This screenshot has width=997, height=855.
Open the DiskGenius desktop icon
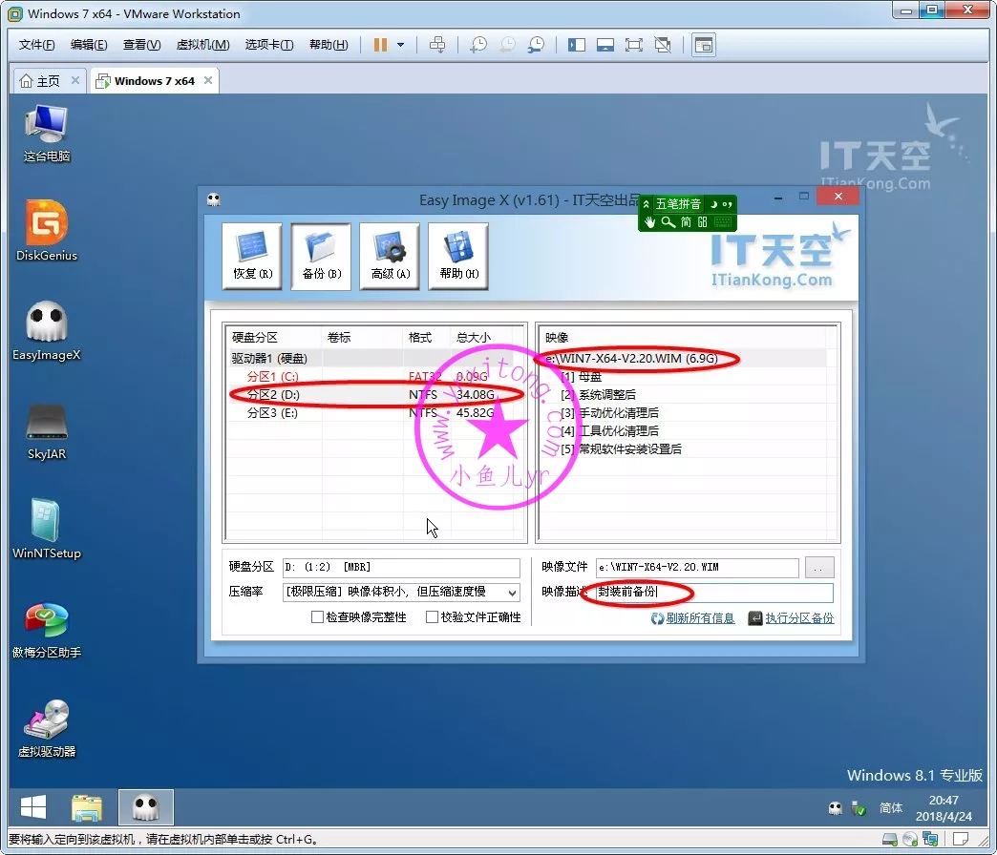point(47,231)
